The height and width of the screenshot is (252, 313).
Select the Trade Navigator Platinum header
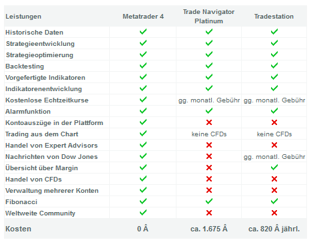pos(208,17)
